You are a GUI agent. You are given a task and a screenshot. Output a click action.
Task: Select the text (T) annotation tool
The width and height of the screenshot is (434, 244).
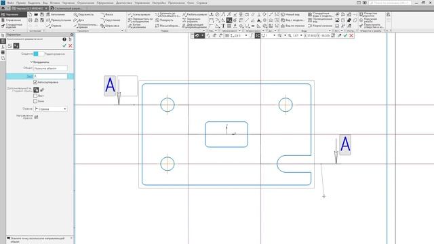pos(223,26)
